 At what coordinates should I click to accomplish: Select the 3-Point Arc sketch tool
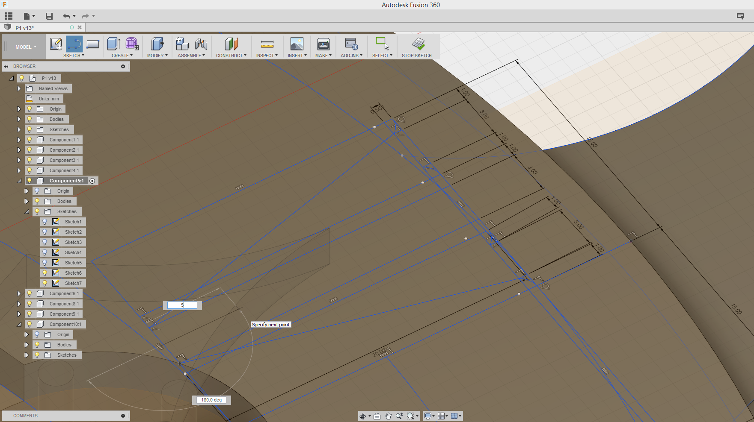point(74,44)
